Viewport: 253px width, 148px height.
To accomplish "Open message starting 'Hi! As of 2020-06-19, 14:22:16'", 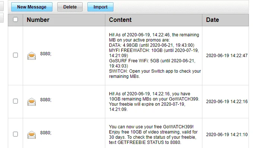I will tap(154, 102).
